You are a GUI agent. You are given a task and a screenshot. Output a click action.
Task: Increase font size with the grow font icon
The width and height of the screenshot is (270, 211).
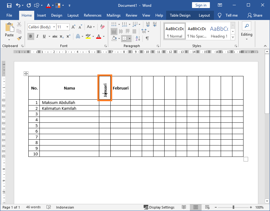pyautogui.click(x=74, y=27)
